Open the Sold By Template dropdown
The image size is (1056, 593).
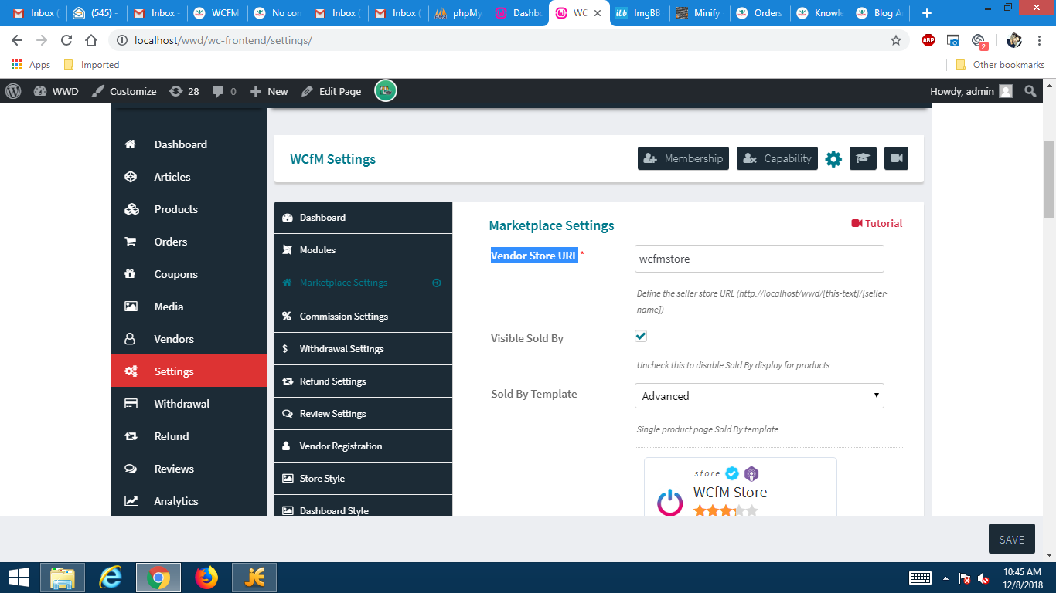coord(759,396)
